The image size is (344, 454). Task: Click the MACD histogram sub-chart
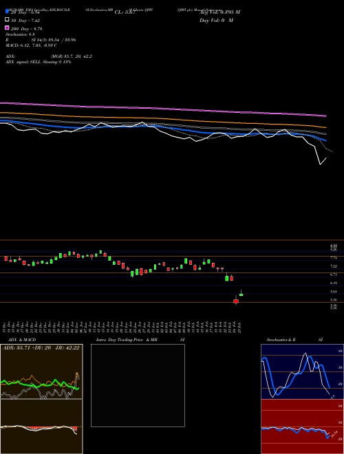coord(41,426)
